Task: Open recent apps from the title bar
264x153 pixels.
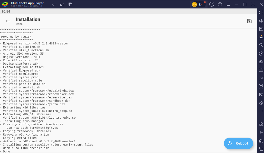Action: point(70,4)
